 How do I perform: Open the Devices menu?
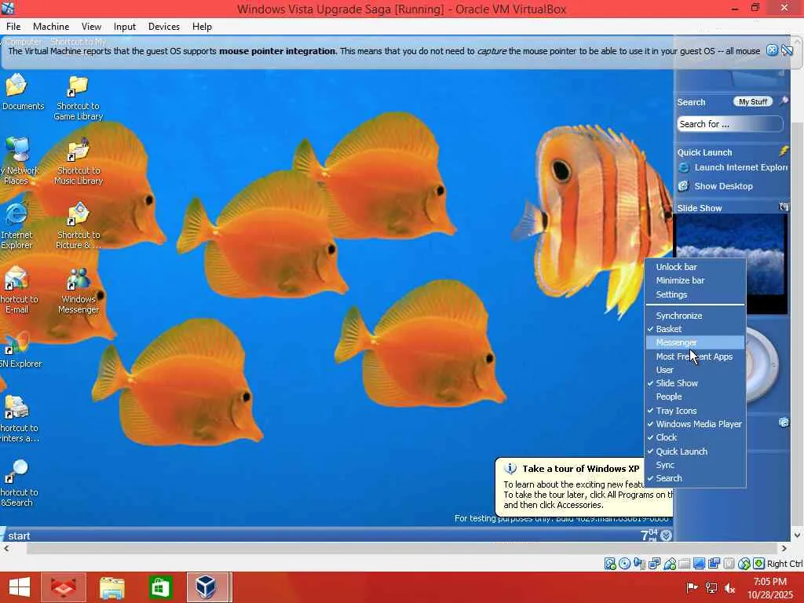pyautogui.click(x=163, y=27)
